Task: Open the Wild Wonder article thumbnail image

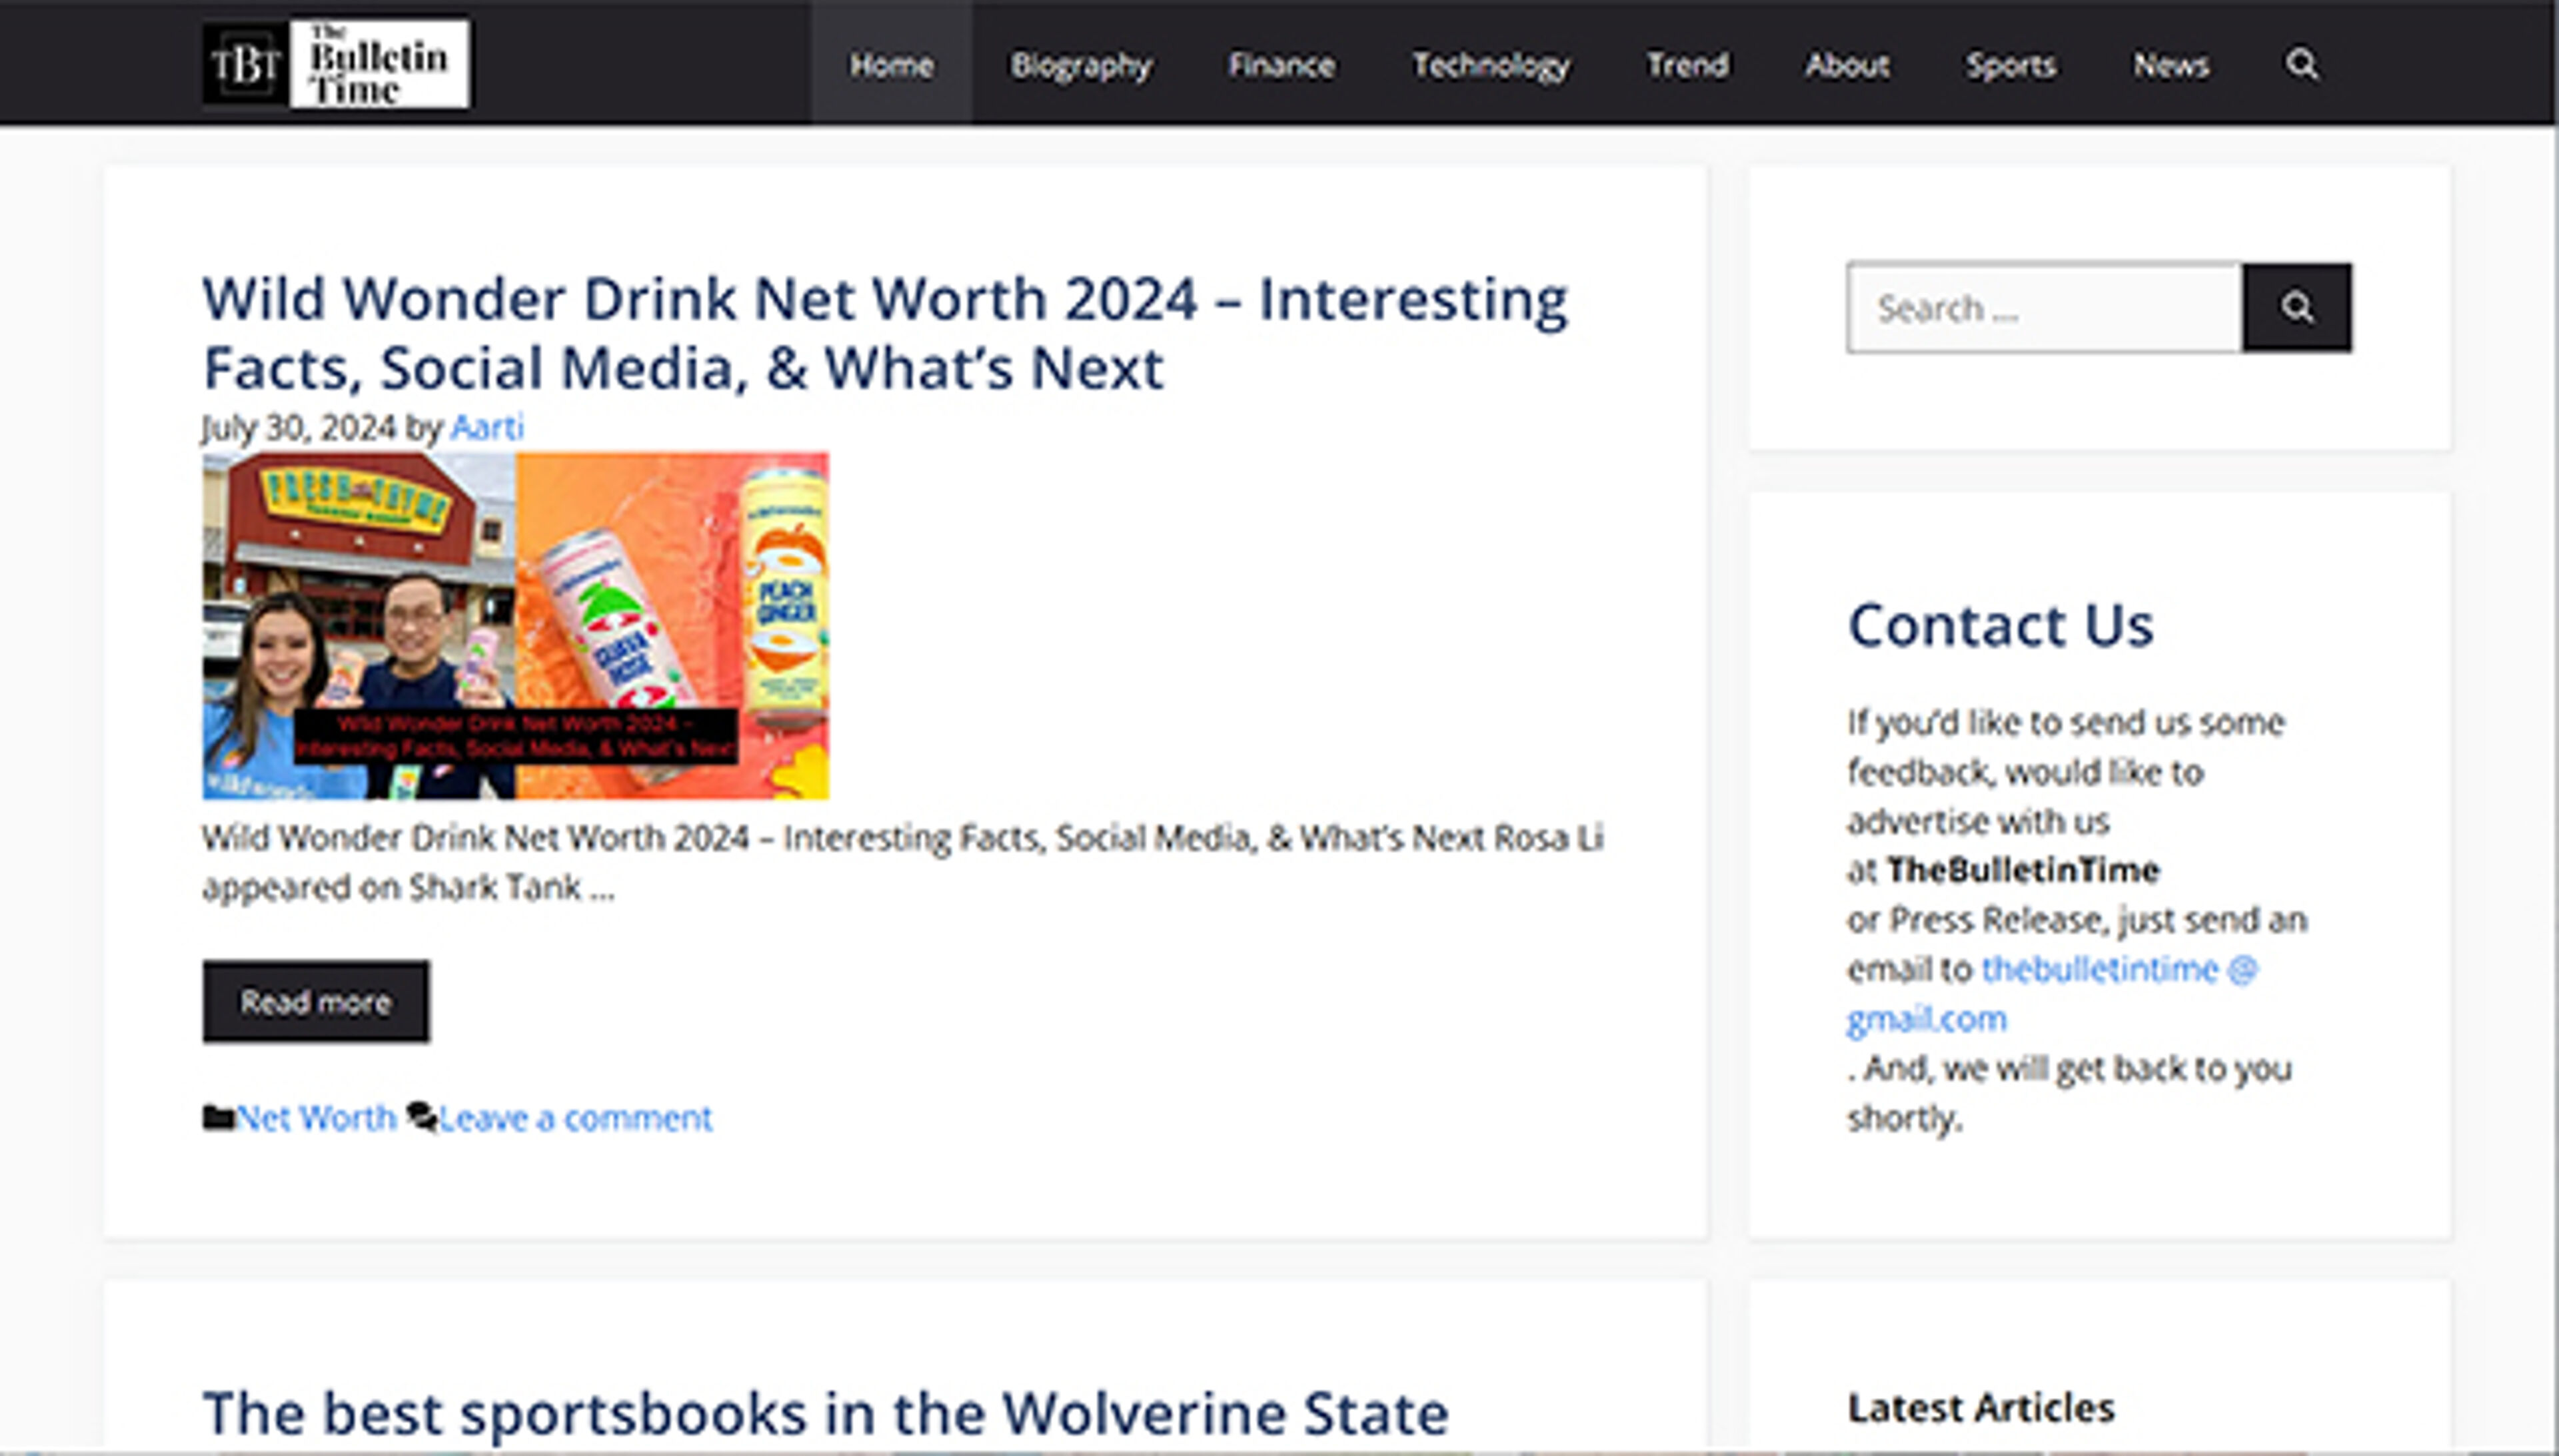Action: [515, 626]
